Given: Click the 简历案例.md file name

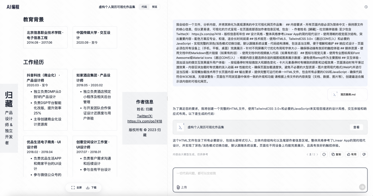Looking at the screenshot, I should point(348,94).
